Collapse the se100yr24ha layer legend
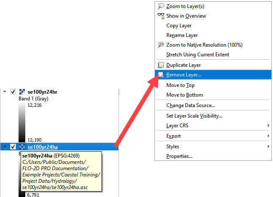Screen dimensions: 273x197 (x=5, y=147)
